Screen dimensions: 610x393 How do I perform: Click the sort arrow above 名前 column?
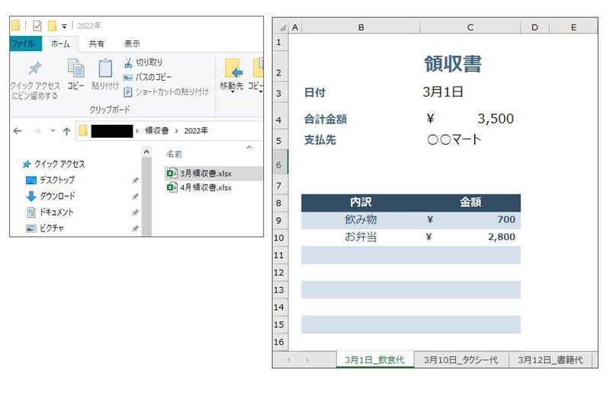(x=249, y=147)
